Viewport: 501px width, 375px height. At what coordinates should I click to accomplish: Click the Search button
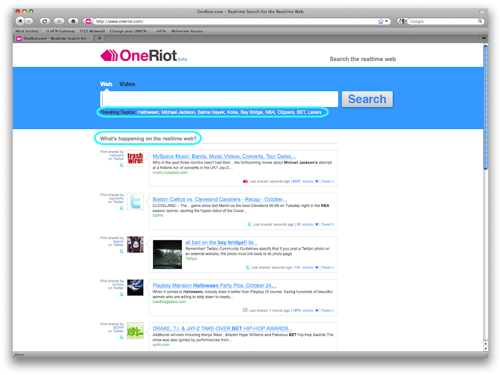click(367, 99)
